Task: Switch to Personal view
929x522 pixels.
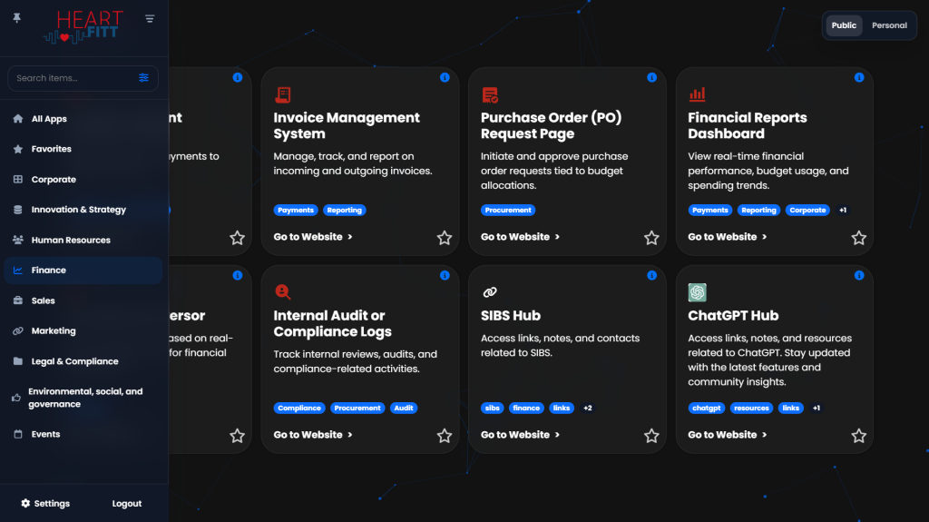Action: coord(889,25)
